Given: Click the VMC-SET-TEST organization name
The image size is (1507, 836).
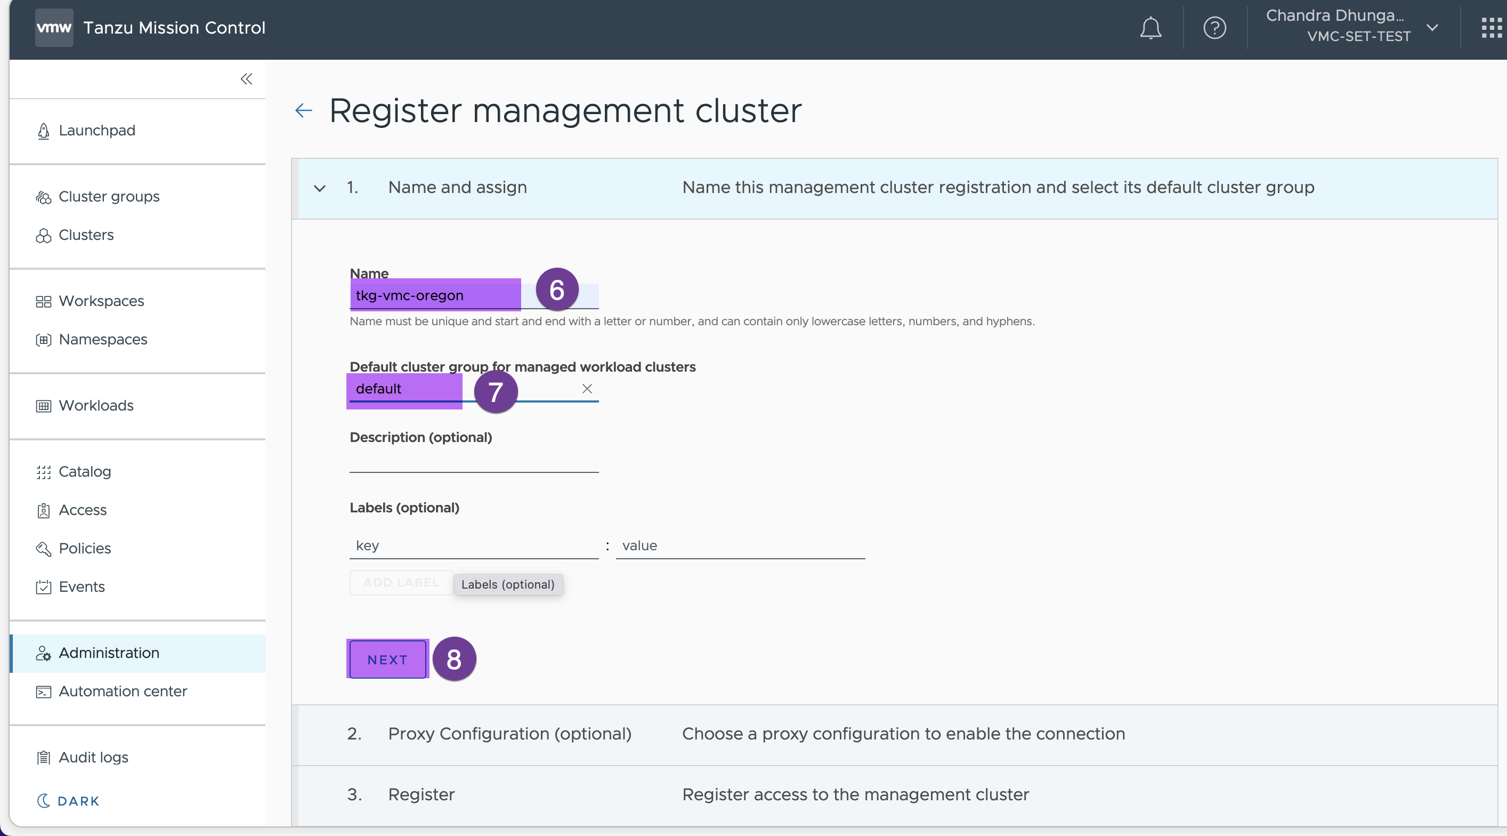Looking at the screenshot, I should 1358,36.
